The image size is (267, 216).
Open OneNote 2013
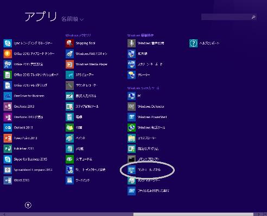[x=19, y=107]
